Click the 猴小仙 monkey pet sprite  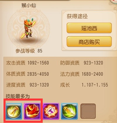point(29,28)
